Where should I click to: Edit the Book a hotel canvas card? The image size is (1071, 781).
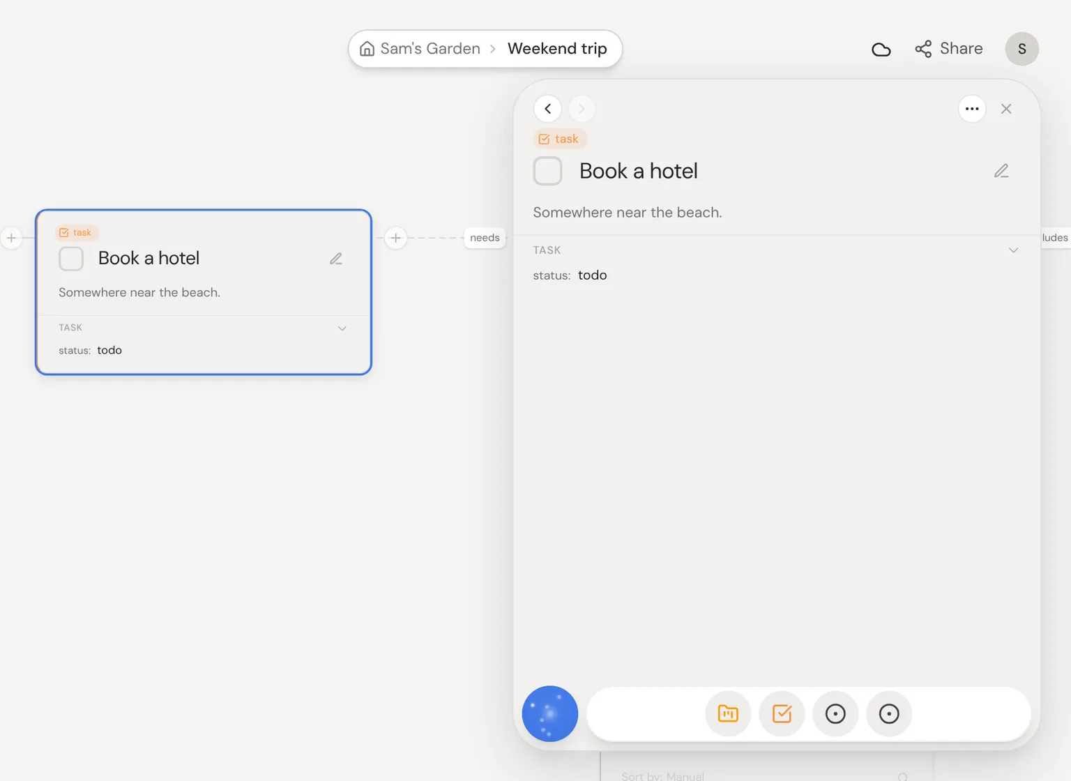(336, 259)
